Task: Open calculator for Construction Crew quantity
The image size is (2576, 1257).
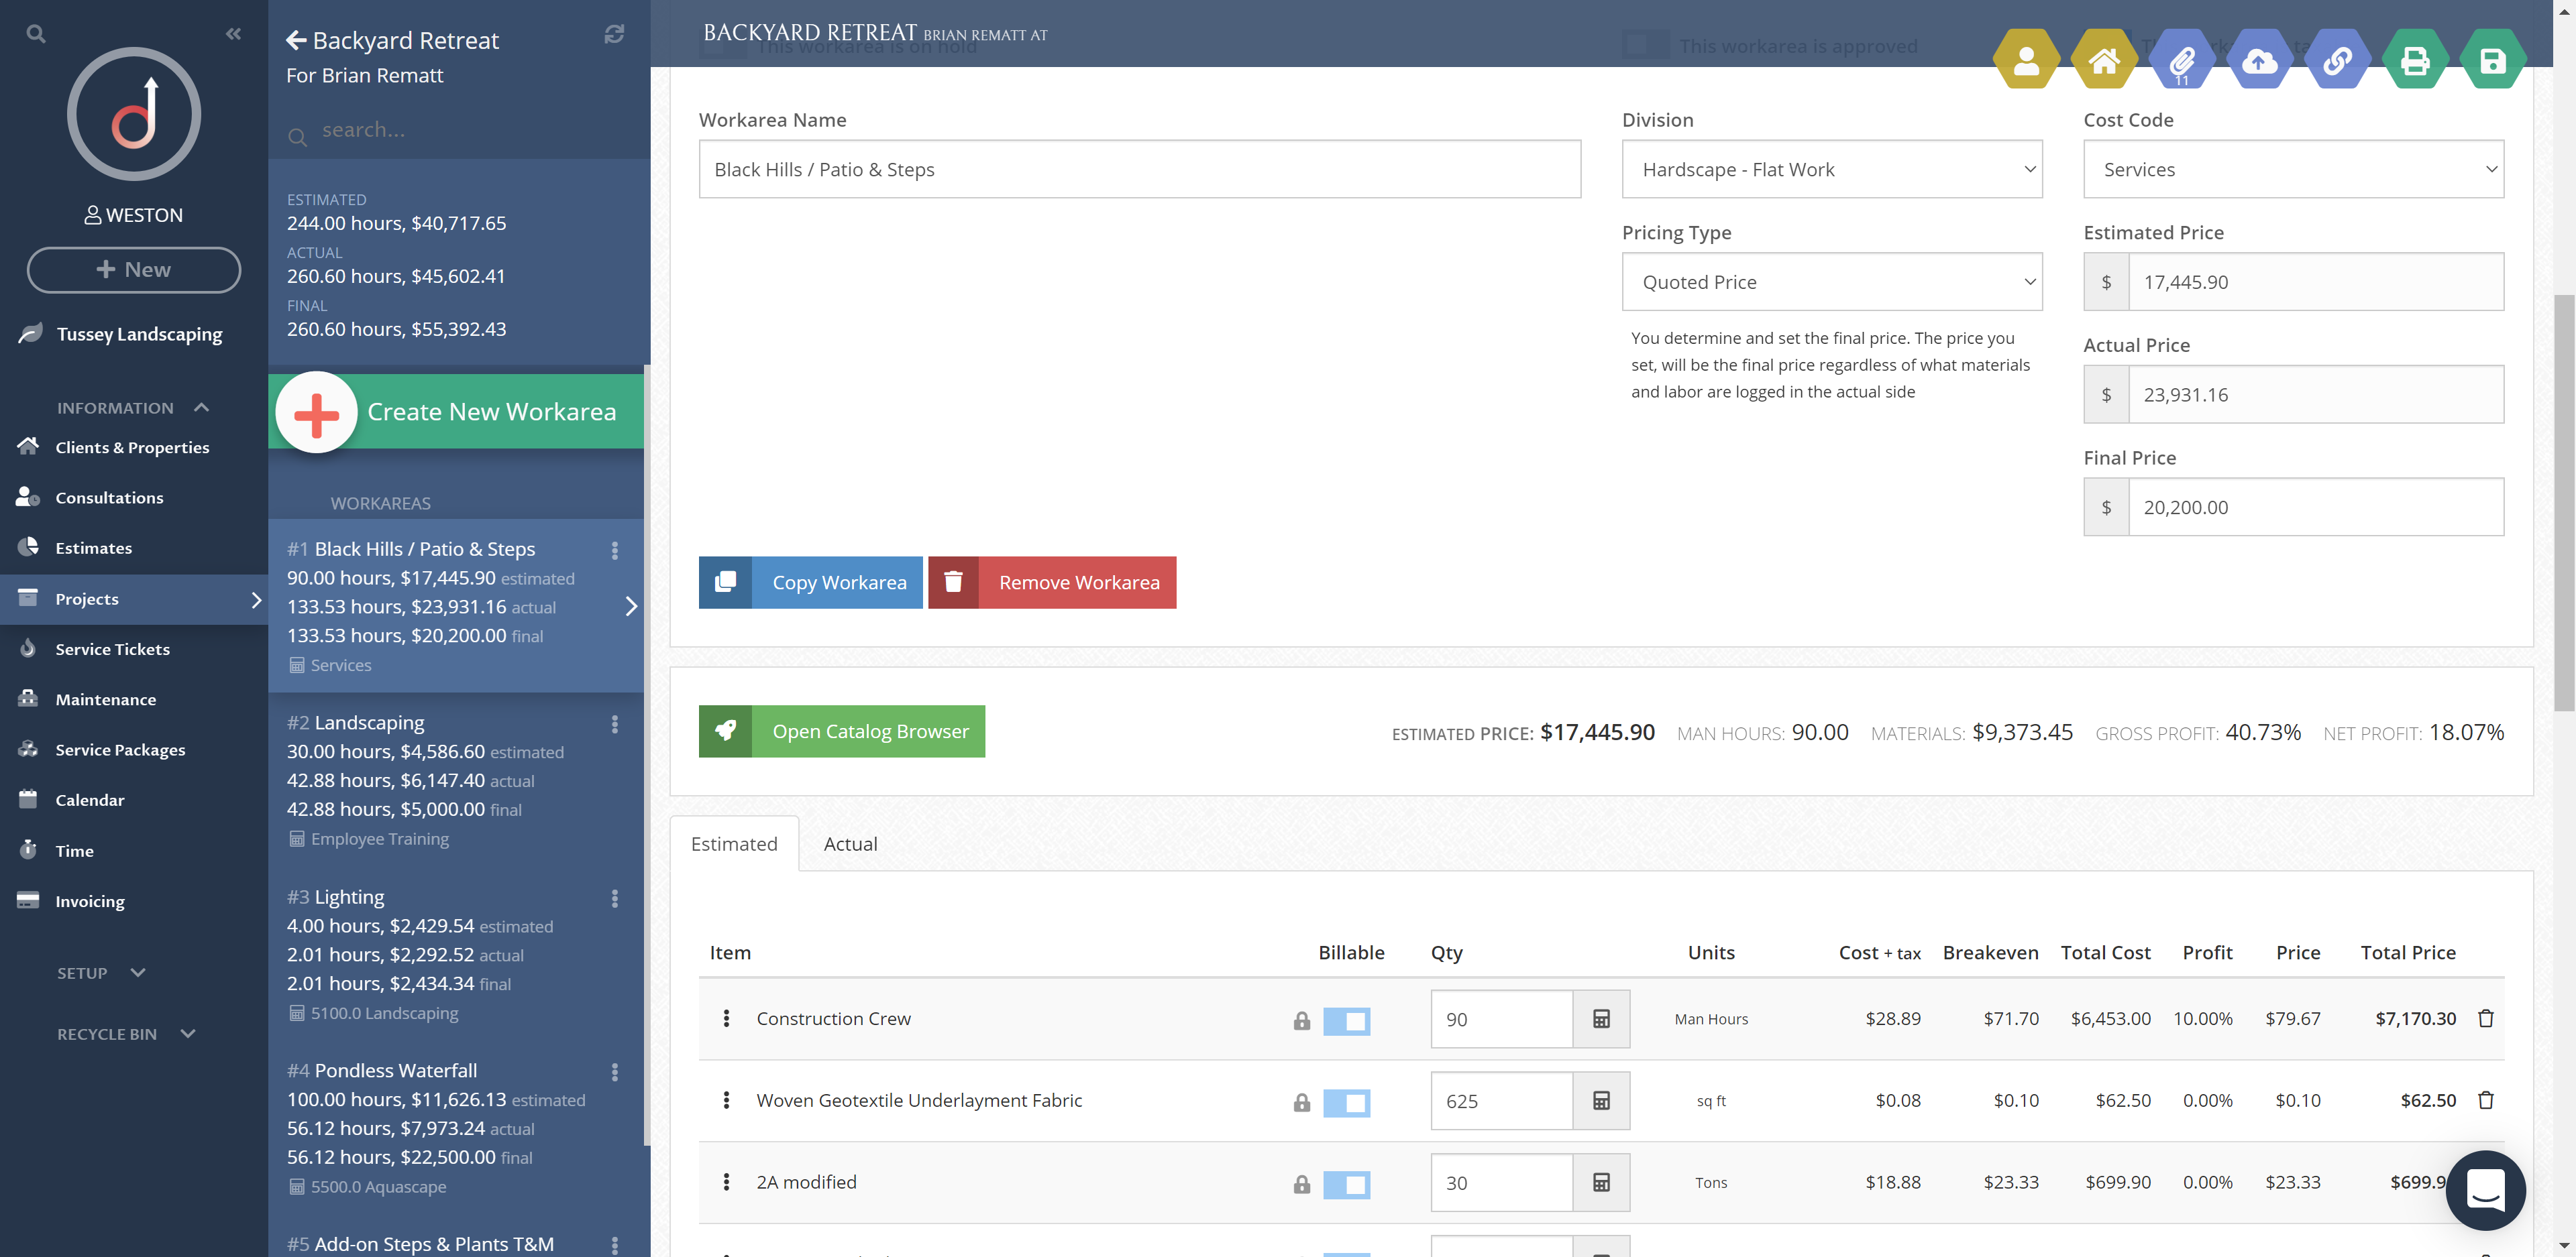Action: click(x=1601, y=1019)
